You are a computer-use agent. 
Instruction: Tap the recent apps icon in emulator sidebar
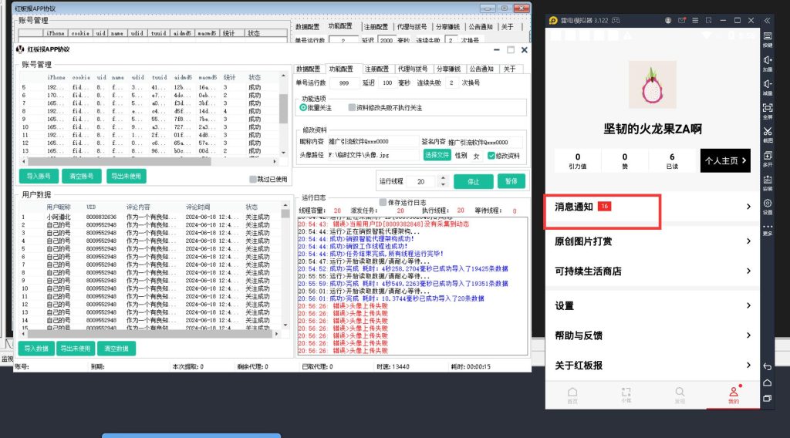pyautogui.click(x=768, y=398)
